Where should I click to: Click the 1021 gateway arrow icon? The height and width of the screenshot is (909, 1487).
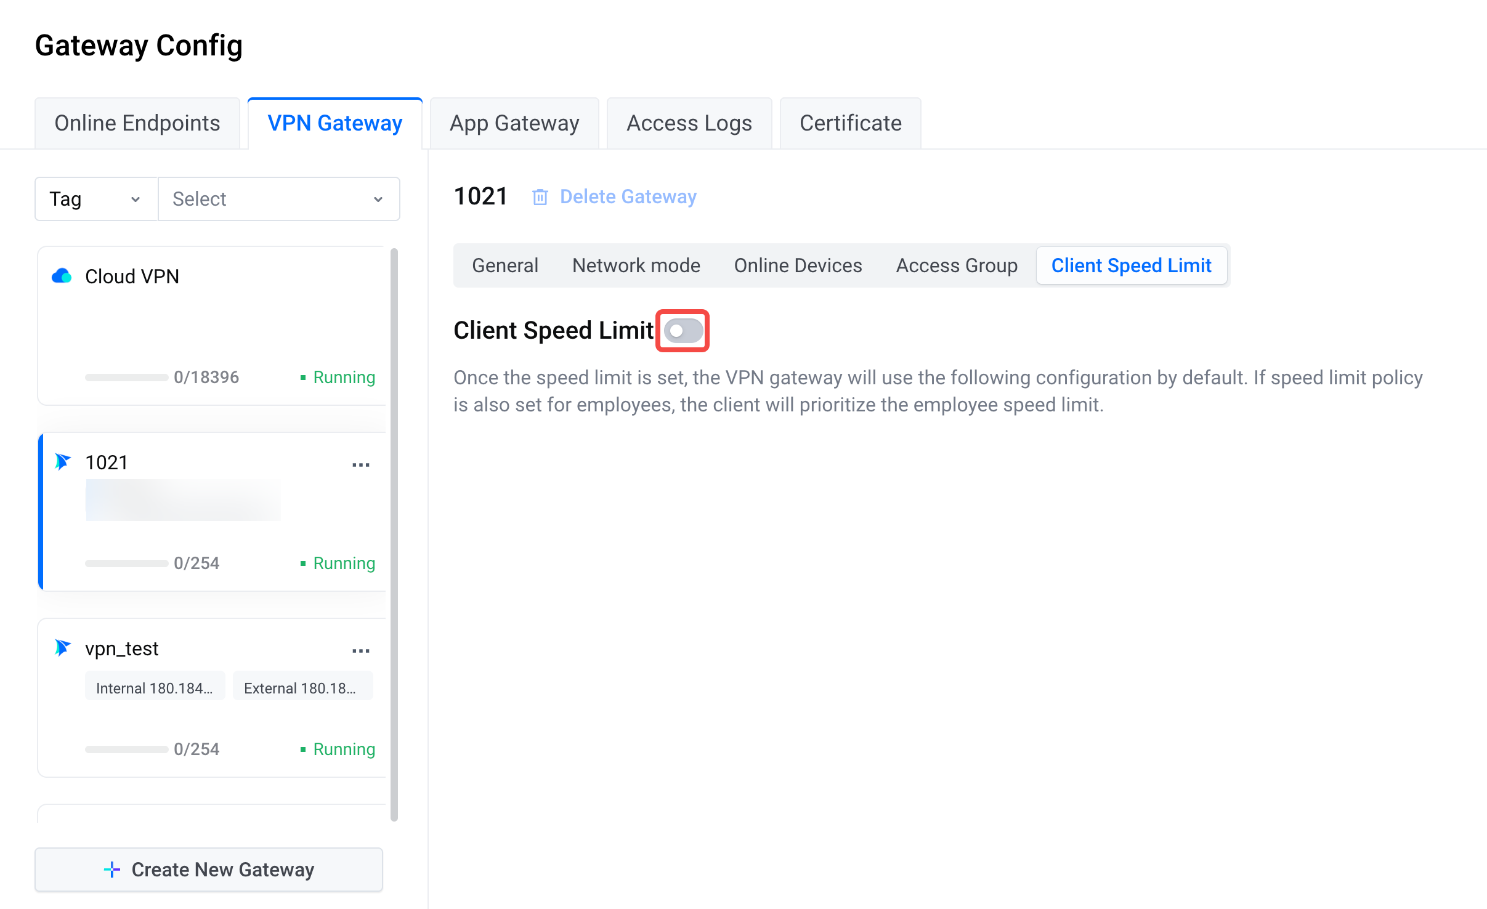coord(63,462)
